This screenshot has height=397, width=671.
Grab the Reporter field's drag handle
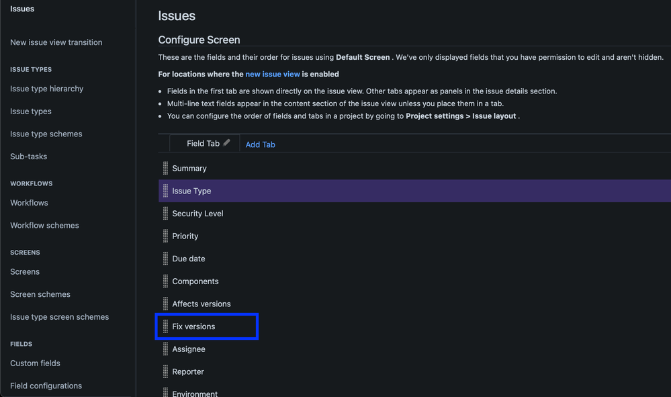[165, 371]
